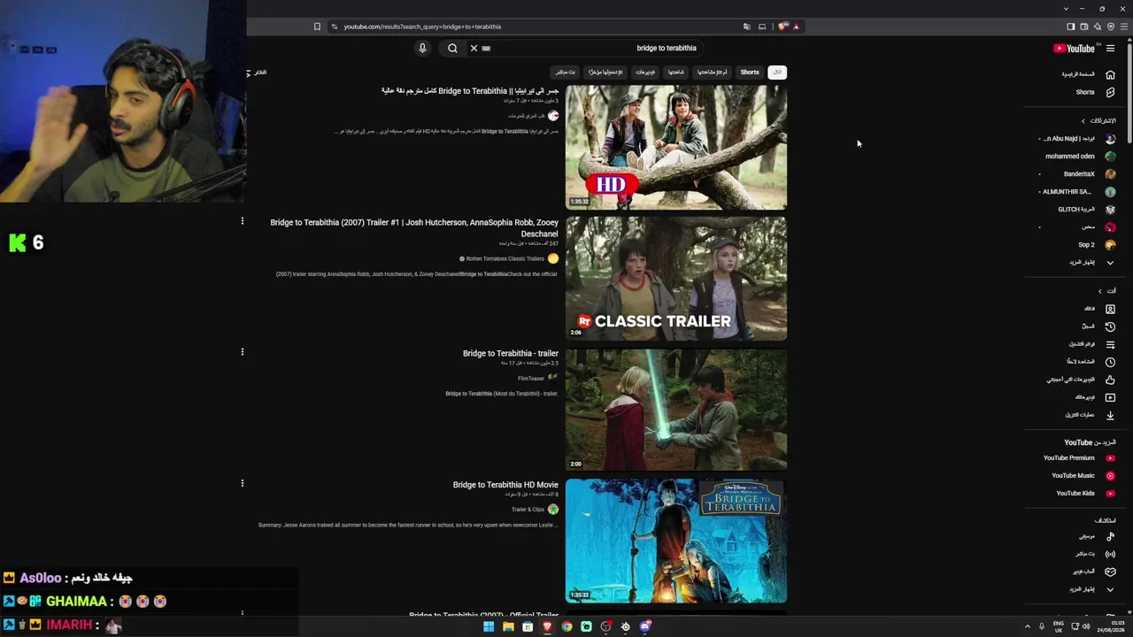Open the site information icon in address bar
This screenshot has width=1133, height=637.
[334, 27]
